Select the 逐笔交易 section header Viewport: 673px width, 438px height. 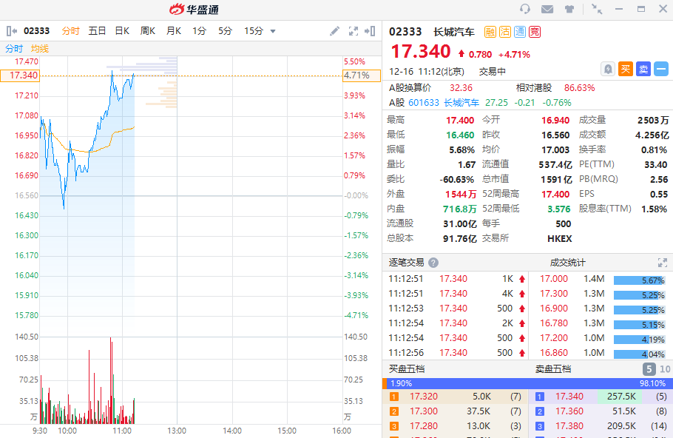406,263
